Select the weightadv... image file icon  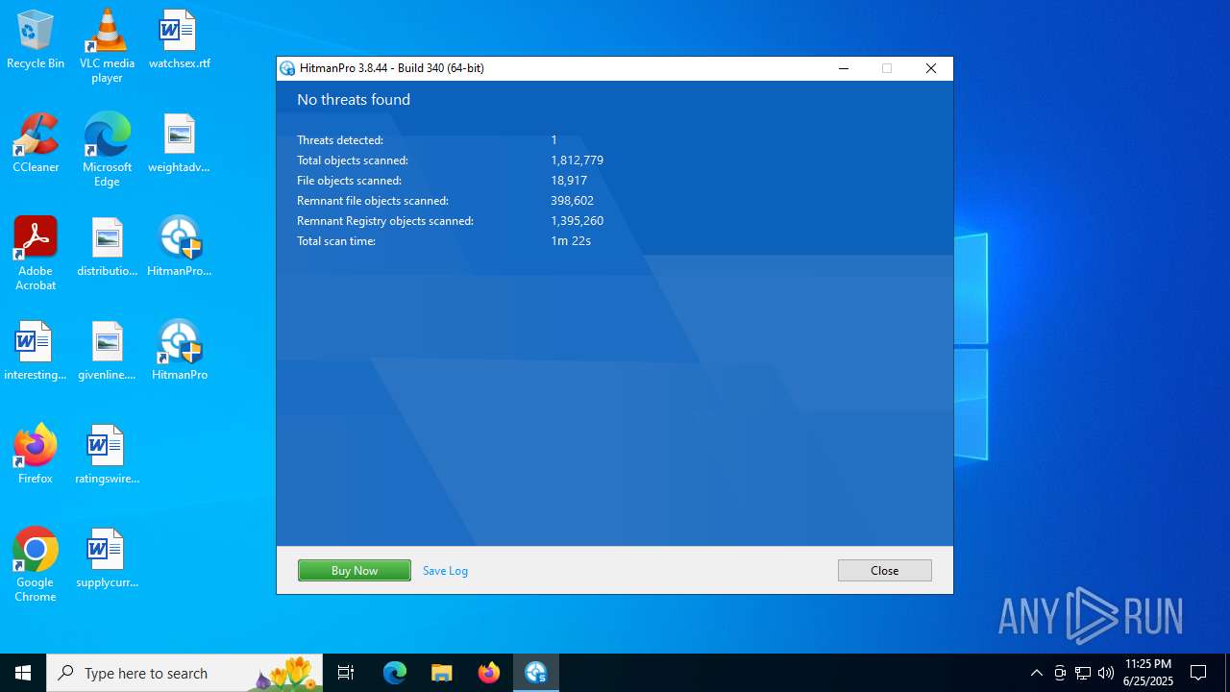click(x=179, y=143)
